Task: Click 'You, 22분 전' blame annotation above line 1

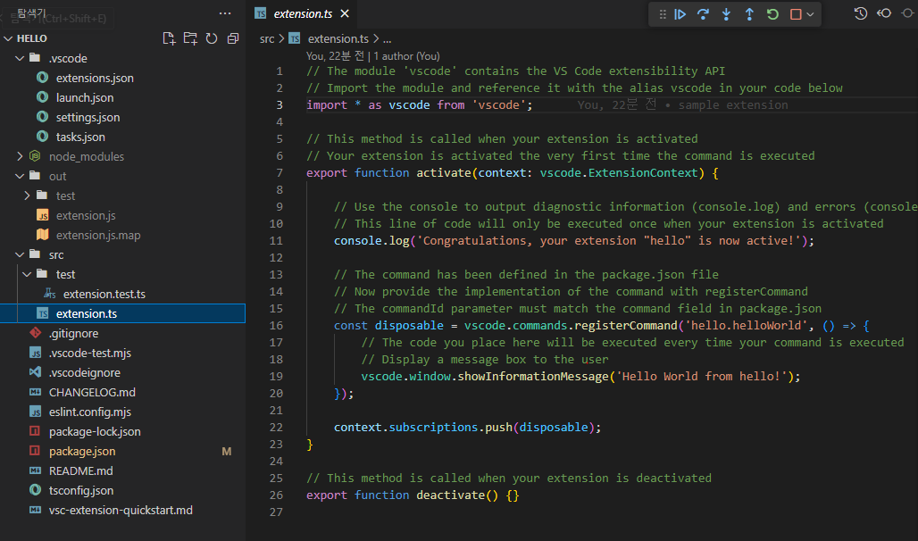Action: coord(335,56)
